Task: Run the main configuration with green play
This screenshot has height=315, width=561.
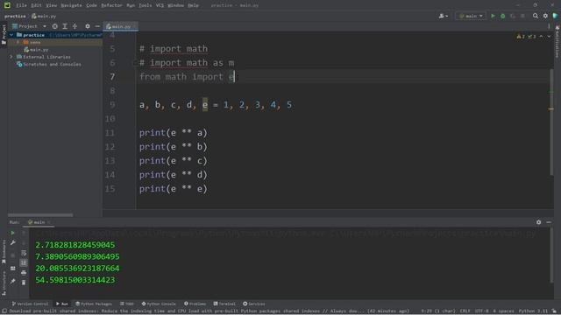Action: [x=493, y=16]
